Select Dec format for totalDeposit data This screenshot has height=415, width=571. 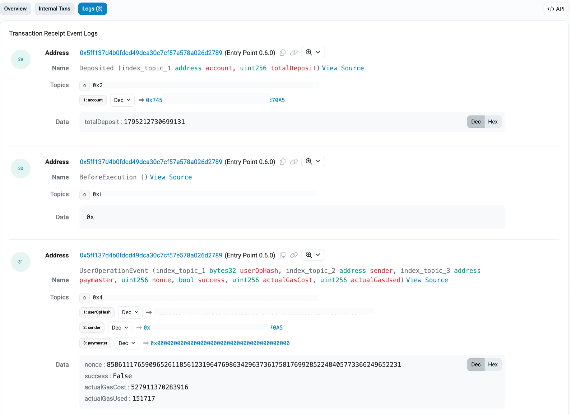476,122
